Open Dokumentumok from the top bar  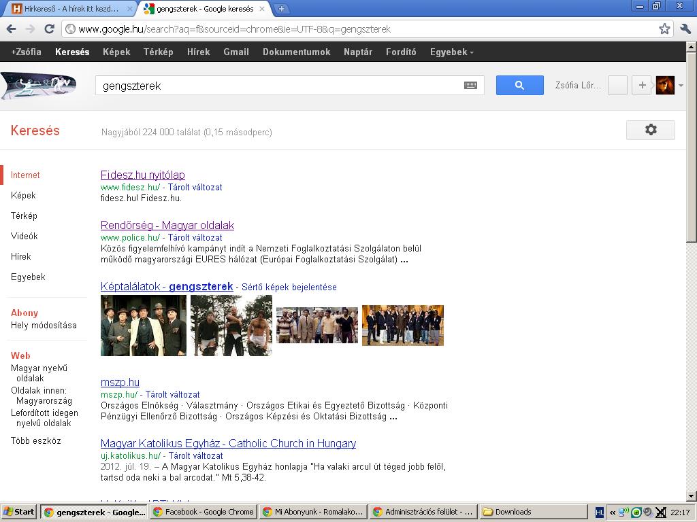tap(297, 52)
